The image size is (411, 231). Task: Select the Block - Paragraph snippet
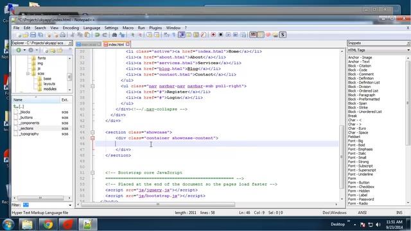coord(362,95)
